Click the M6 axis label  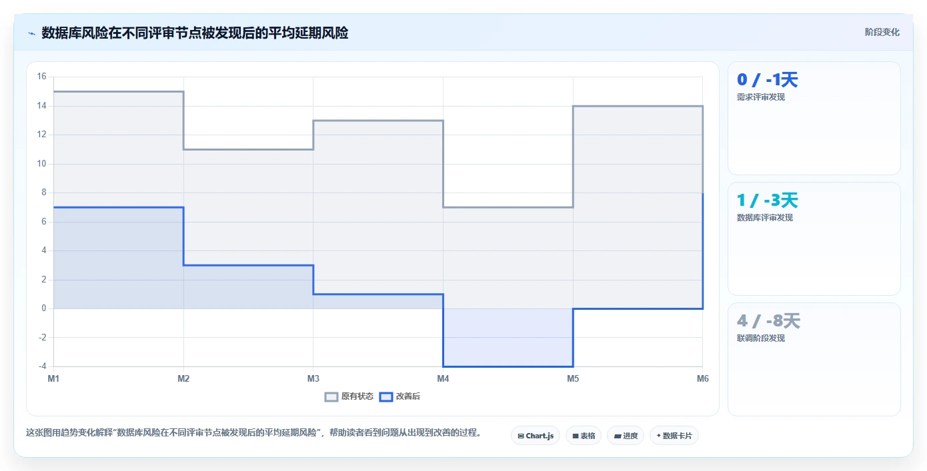pyautogui.click(x=703, y=378)
